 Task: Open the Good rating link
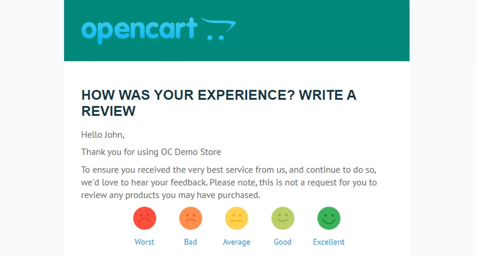click(x=283, y=242)
